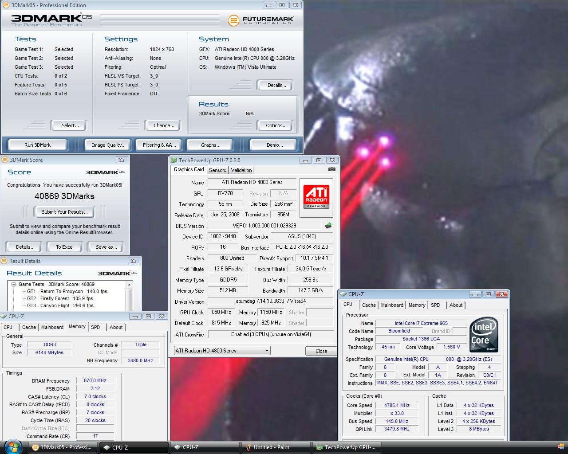568x454 pixels.
Task: Click the Result Details window title icon
Action: point(4,261)
